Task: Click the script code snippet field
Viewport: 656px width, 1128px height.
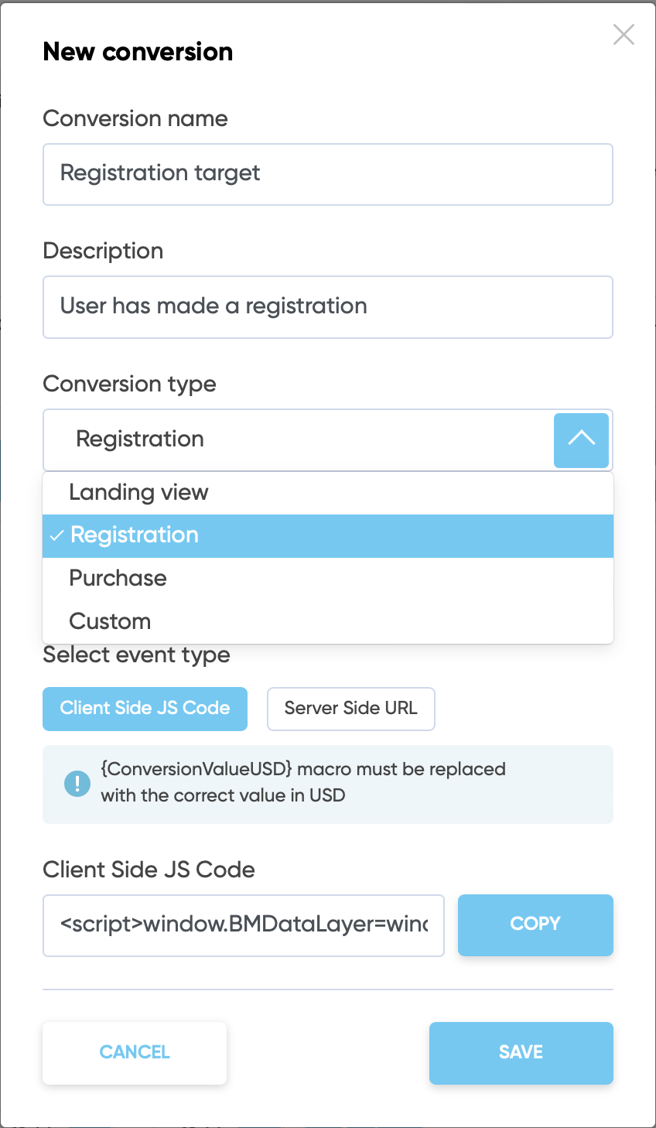Action: [244, 925]
